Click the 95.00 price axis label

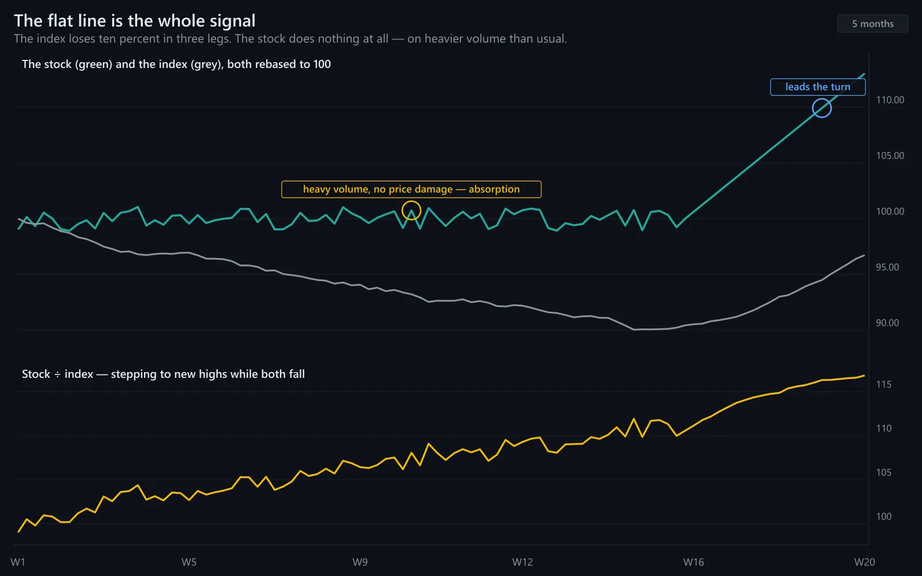tap(887, 267)
